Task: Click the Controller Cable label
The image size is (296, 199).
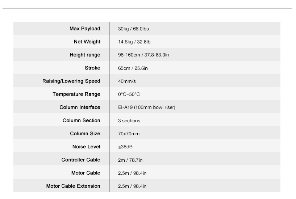Action: click(x=81, y=160)
